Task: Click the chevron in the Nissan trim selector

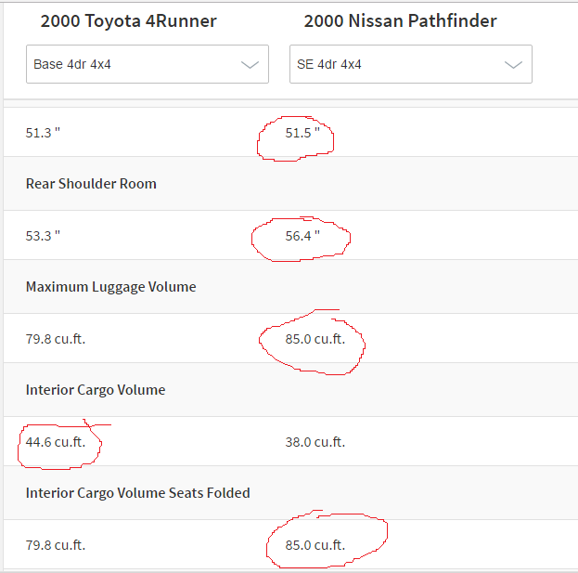Action: click(513, 65)
